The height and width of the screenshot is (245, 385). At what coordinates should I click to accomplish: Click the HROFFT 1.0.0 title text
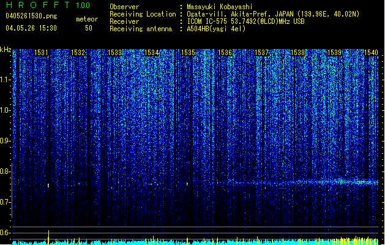pyautogui.click(x=48, y=5)
